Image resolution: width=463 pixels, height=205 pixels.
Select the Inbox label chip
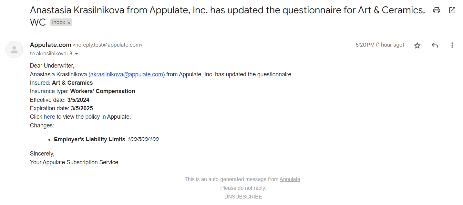point(58,22)
